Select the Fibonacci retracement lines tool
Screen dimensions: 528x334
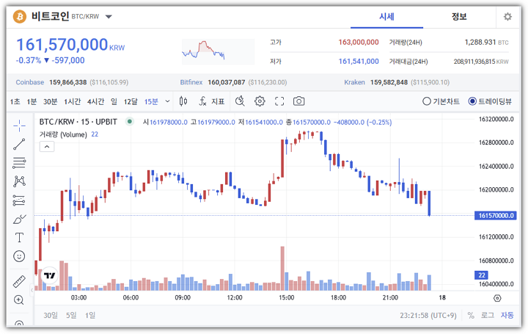pos(19,163)
